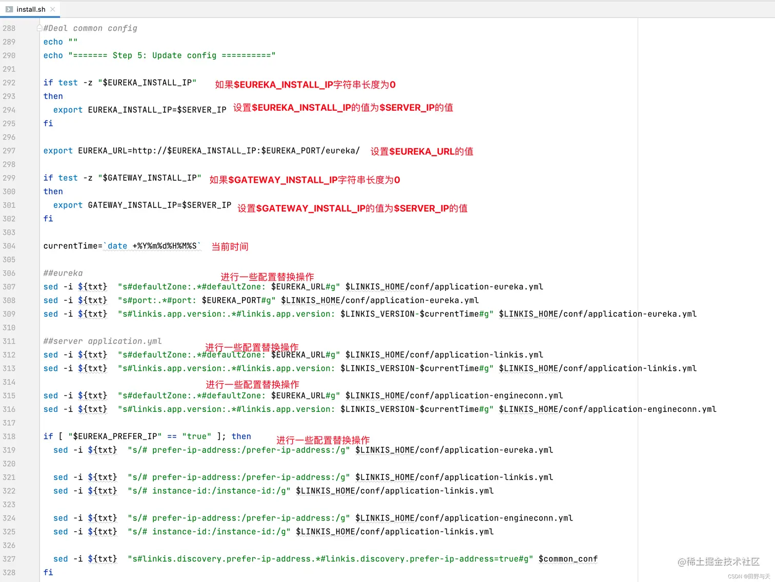Click '$LINKIS_HOME/conf/application-engineconn.yml' on line 315

click(454, 396)
